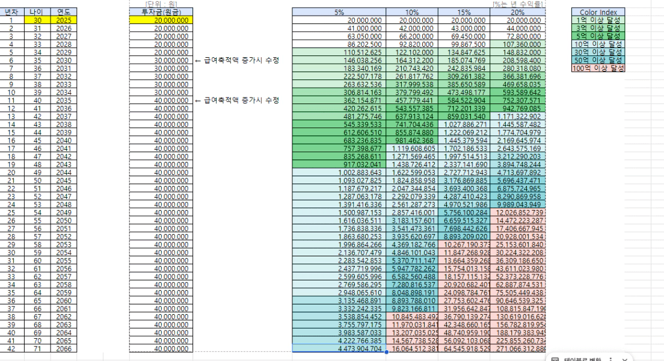This screenshot has width=664, height=361.
Task: Select the year cell 2066 in the last row
Action: 64,348
